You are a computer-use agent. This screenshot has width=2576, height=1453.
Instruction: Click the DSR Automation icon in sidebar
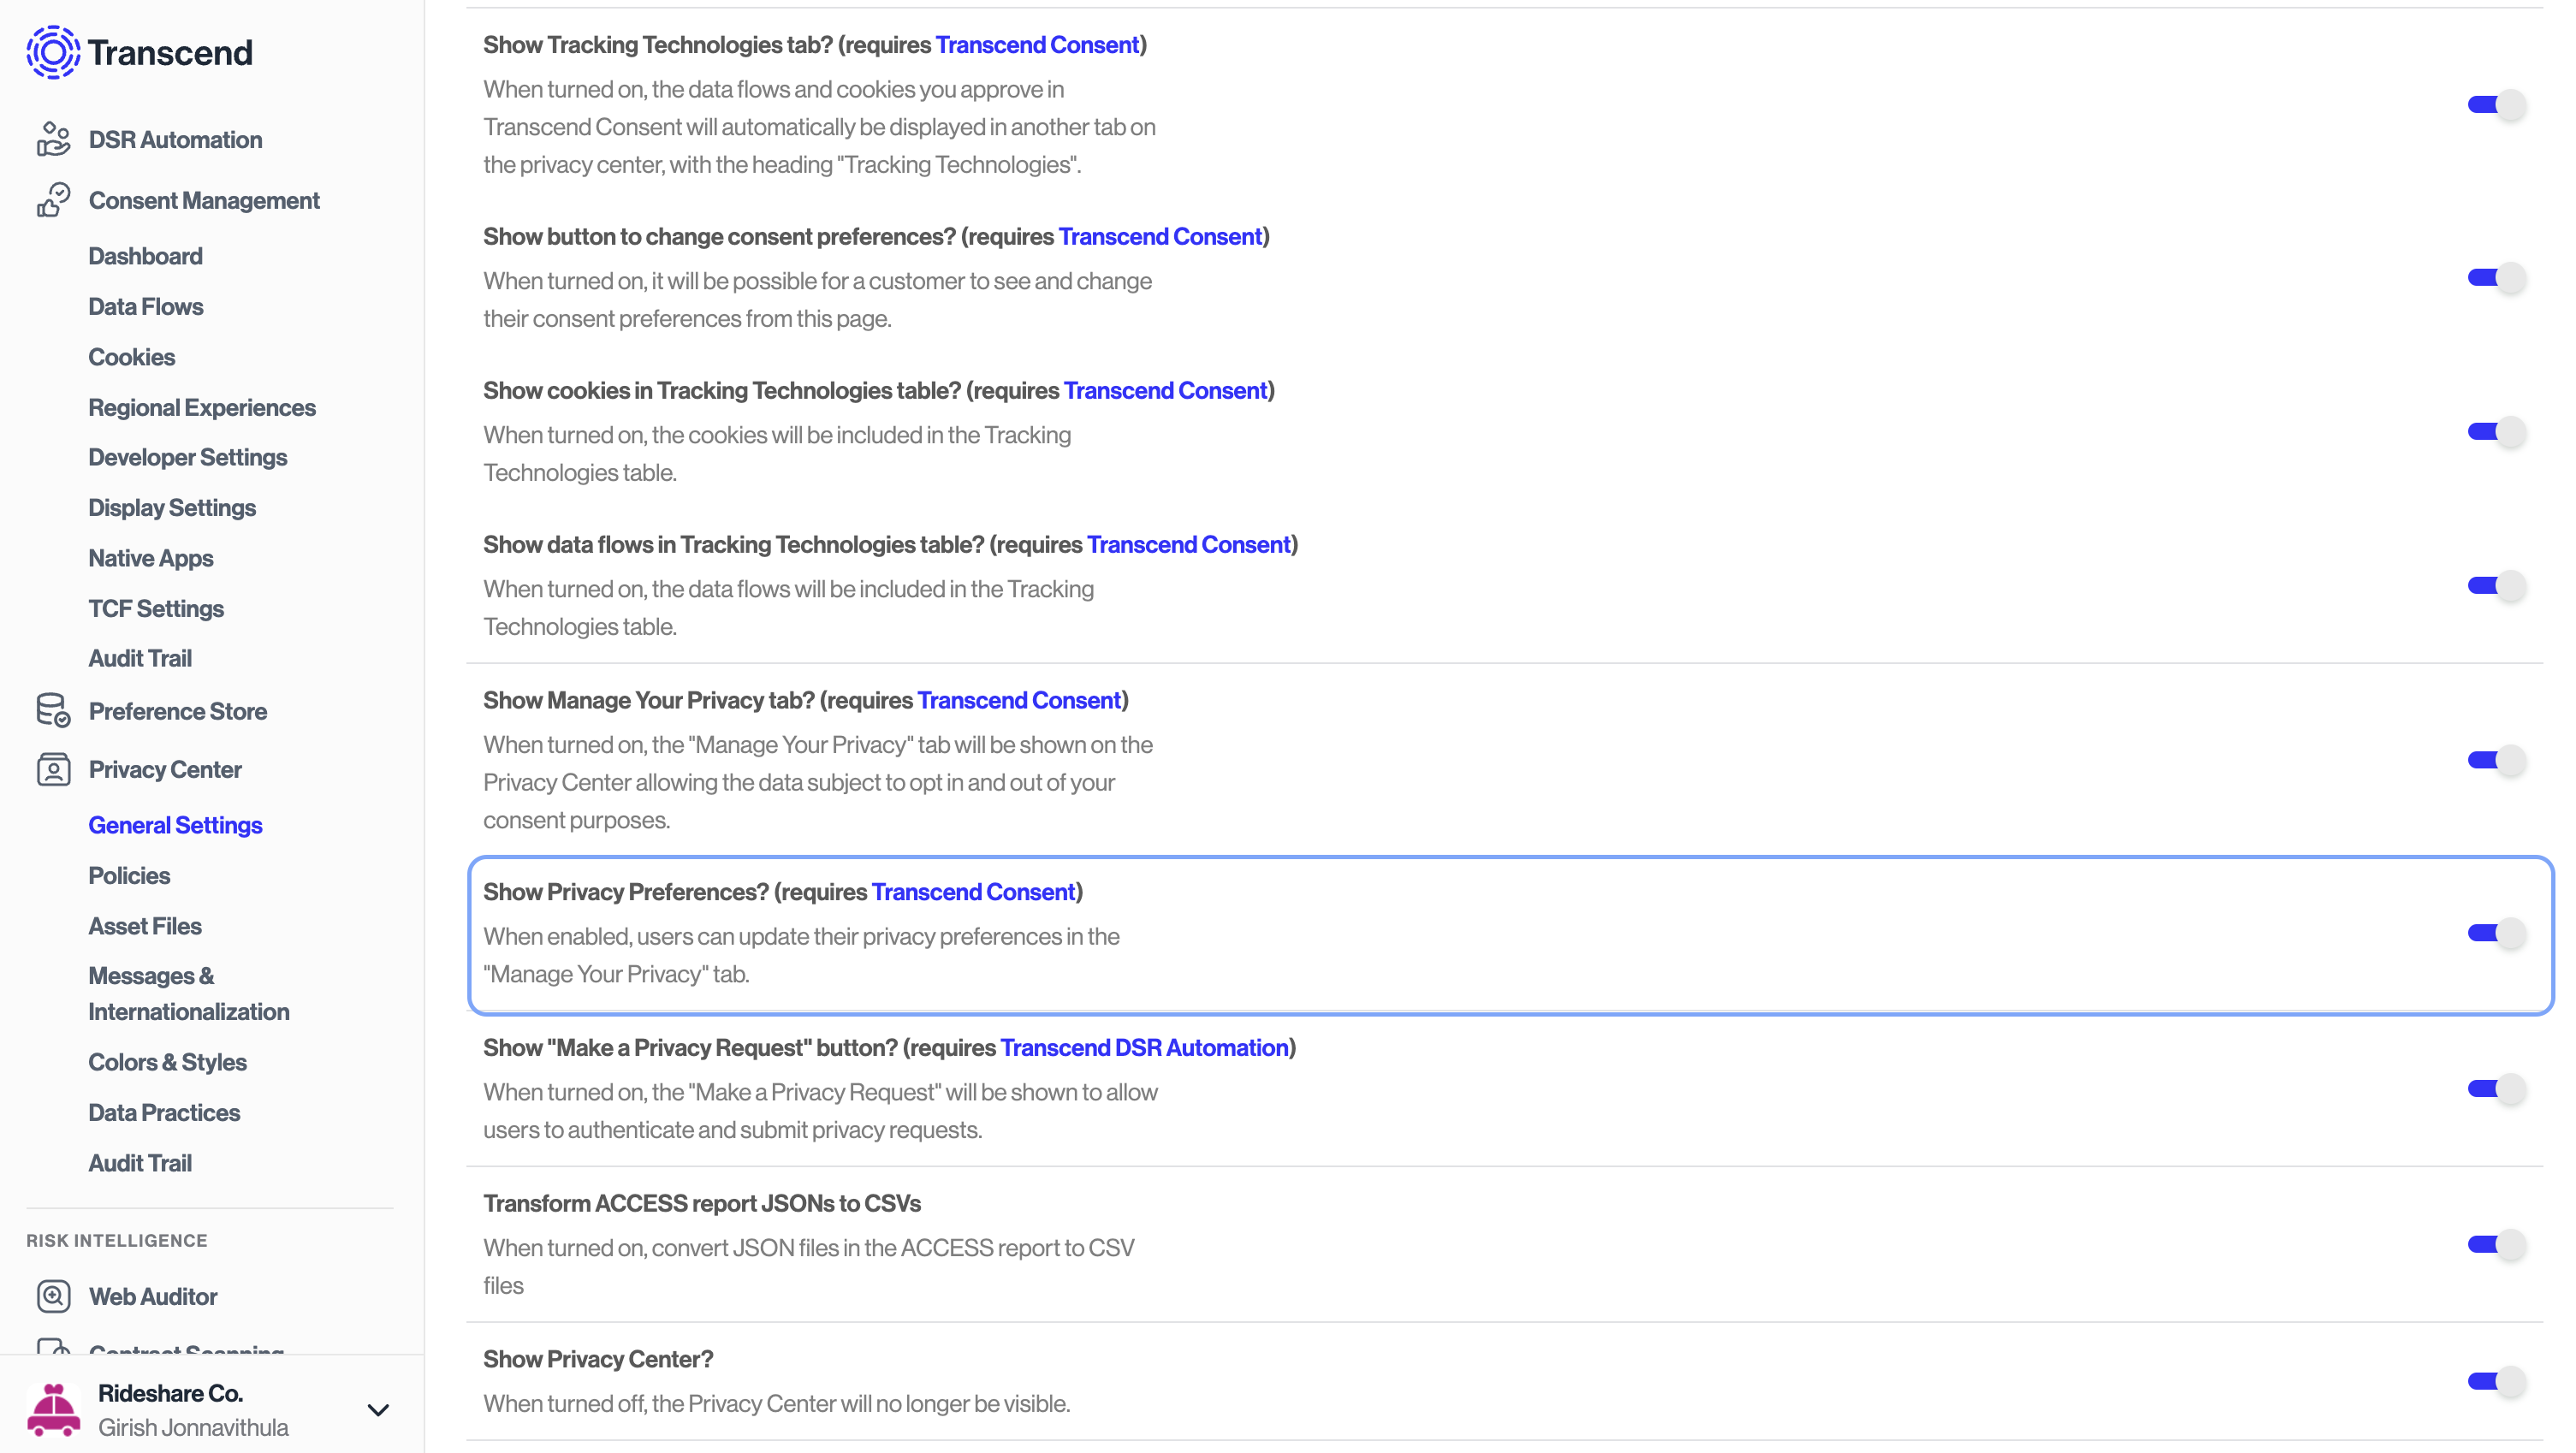click(51, 138)
